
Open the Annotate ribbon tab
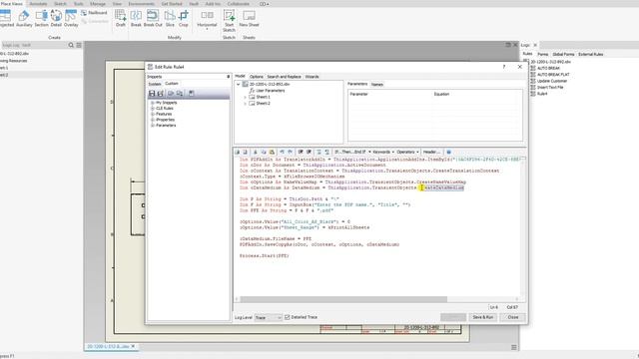click(38, 4)
